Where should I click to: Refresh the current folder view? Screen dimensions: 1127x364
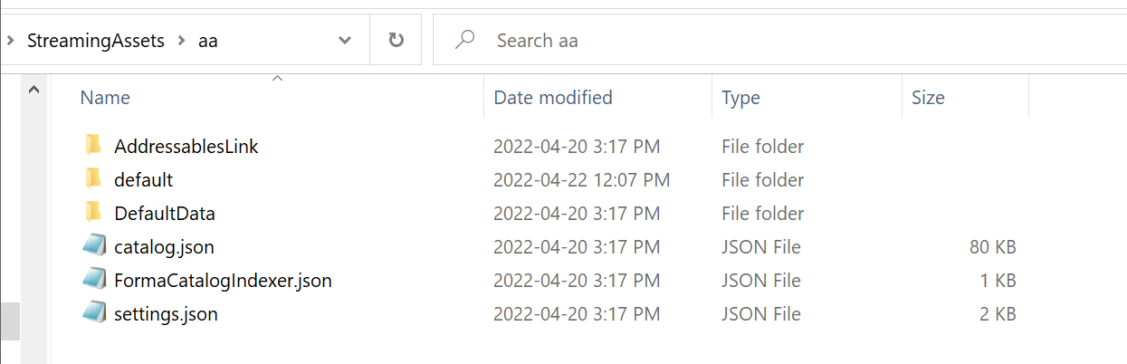396,40
